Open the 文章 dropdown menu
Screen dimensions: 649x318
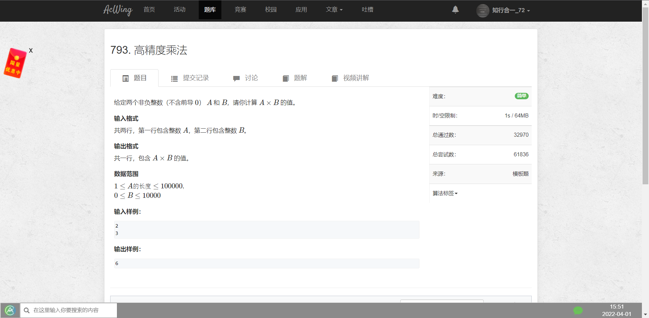click(x=334, y=10)
